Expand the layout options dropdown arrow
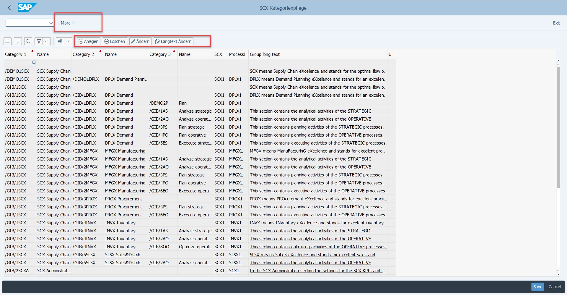567x295 pixels. 68,41
